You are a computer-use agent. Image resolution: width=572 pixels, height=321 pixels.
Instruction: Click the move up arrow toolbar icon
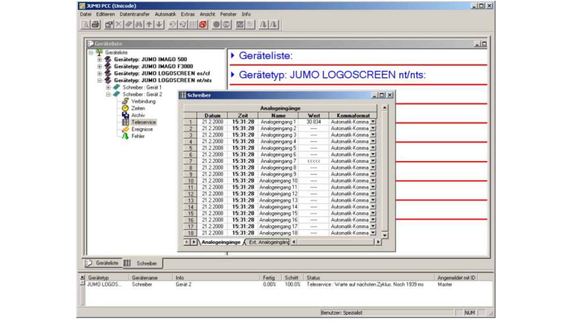(x=149, y=25)
